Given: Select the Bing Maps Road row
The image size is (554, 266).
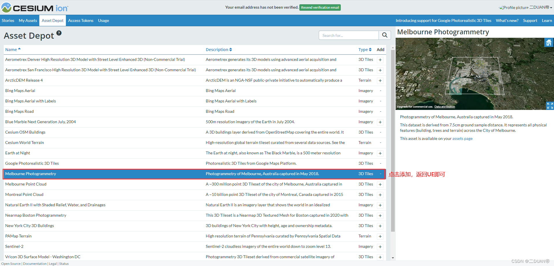Looking at the screenshot, I should coord(194,112).
